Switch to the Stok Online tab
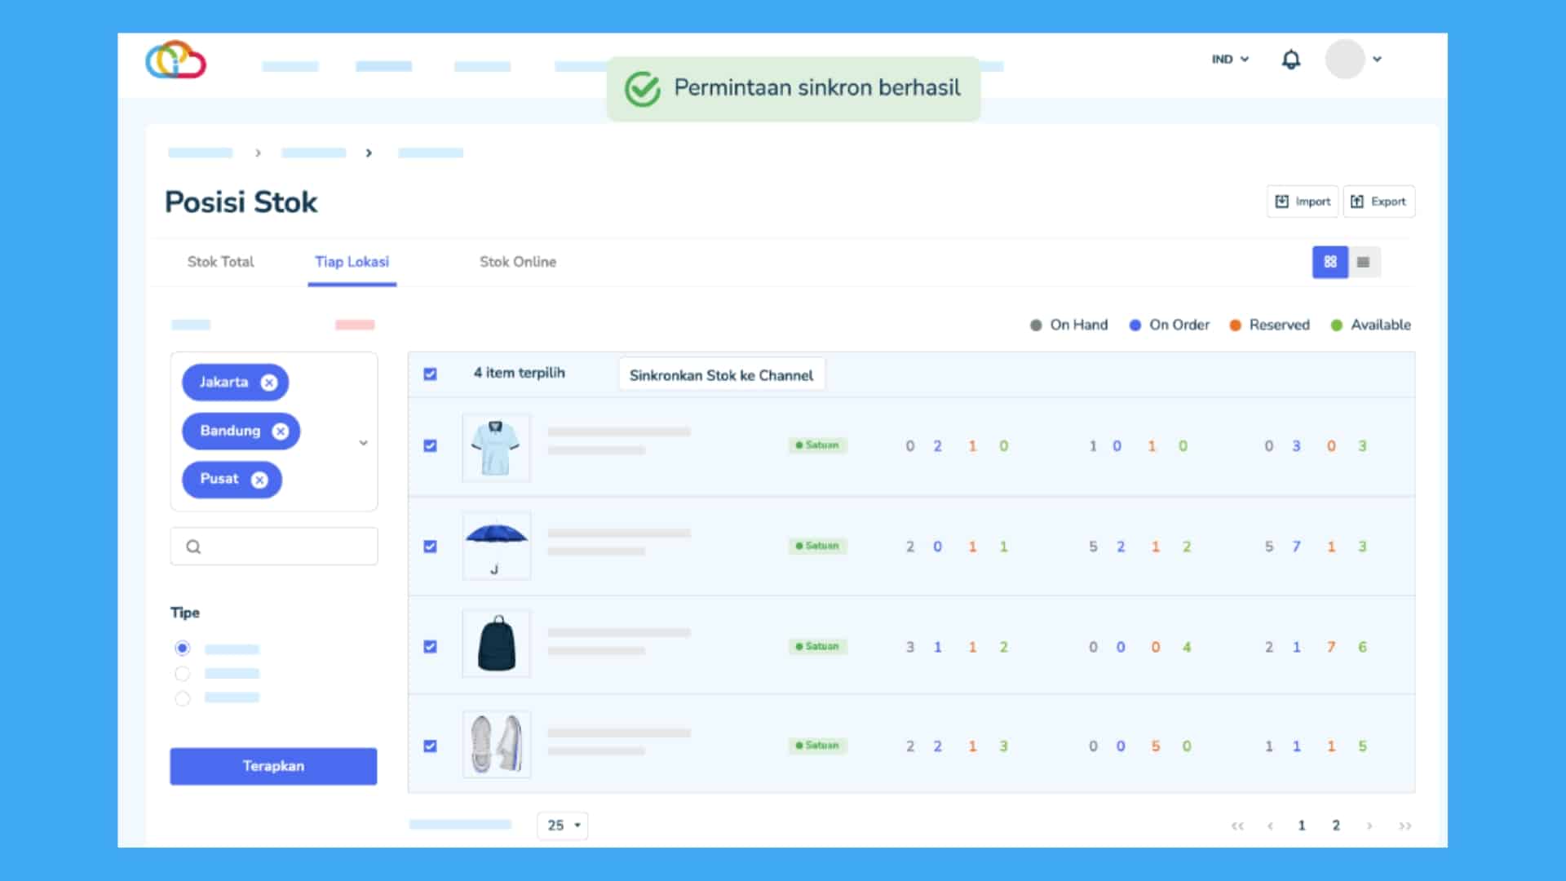Screen dimensions: 1566x881 click(517, 262)
